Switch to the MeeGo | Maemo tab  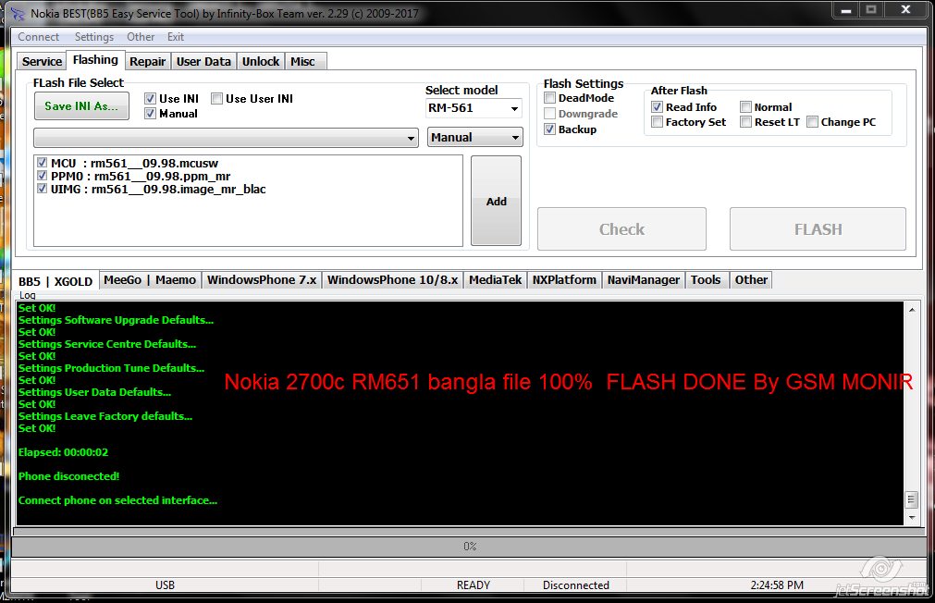click(x=150, y=279)
